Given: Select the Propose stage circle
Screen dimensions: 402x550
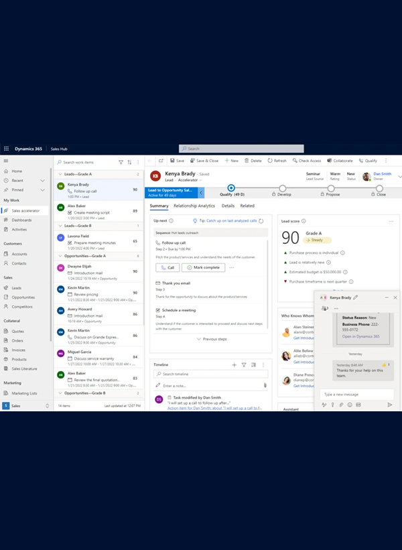Looking at the screenshot, I should coord(331,188).
